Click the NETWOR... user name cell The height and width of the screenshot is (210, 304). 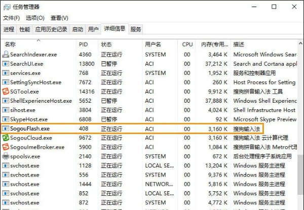[x=159, y=184]
